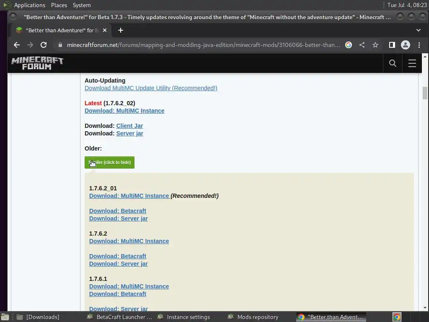Collapse the Spoiler (click to hide) section
This screenshot has width=429, height=322.
(109, 162)
